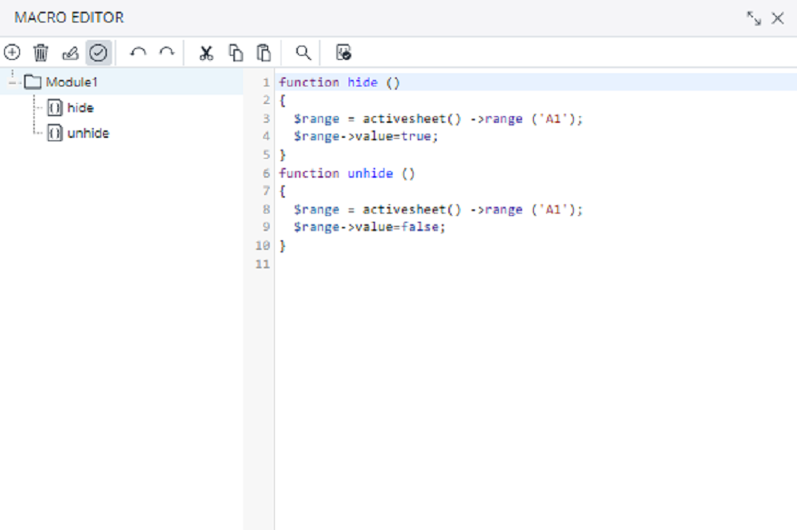The image size is (797, 530).
Task: Expand the macro editor panel size
Action: tap(753, 18)
